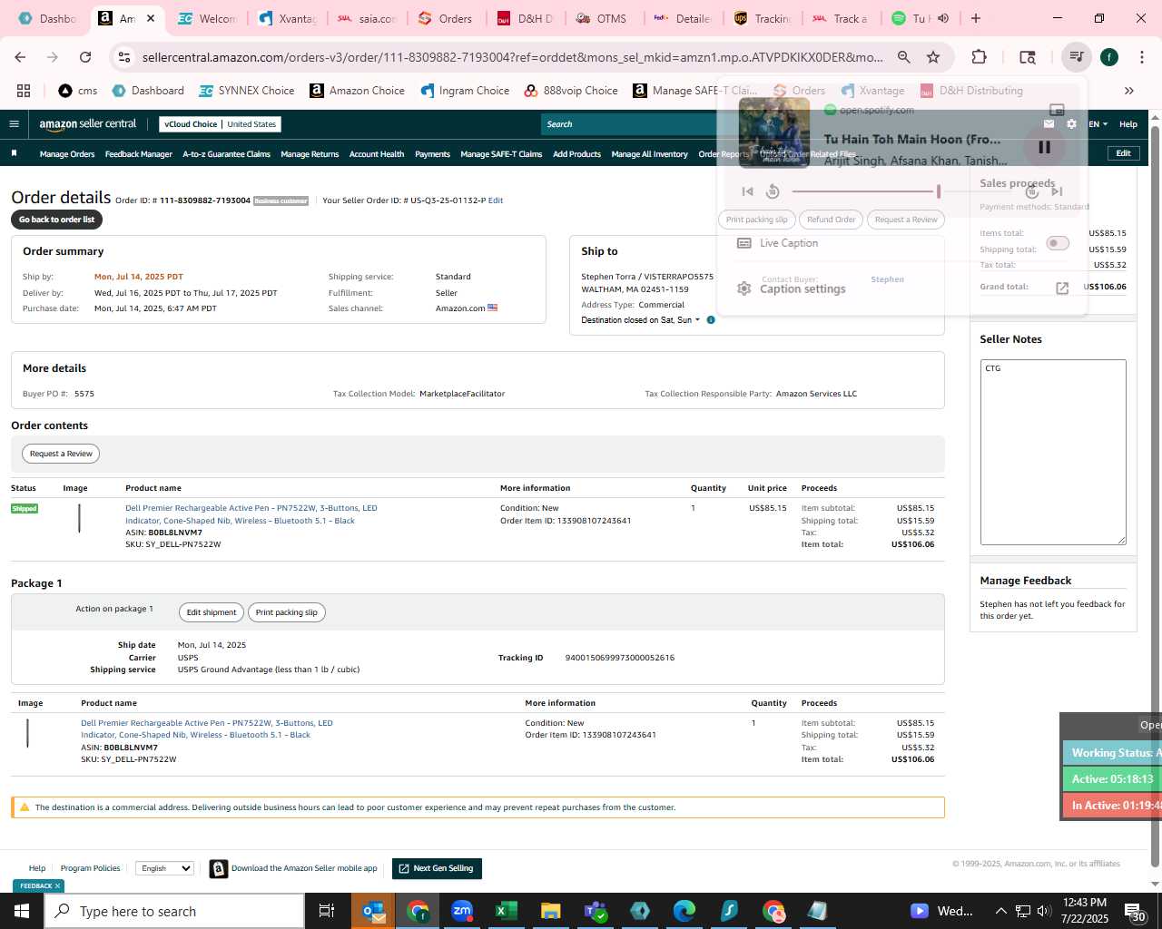
Task: Open Add Products menu item
Action: click(x=576, y=154)
